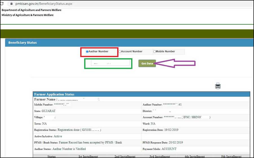Screen dimensions: 254x158
Task: Click the Farmer Application Status heading
Action: pyautogui.click(x=54, y=94)
